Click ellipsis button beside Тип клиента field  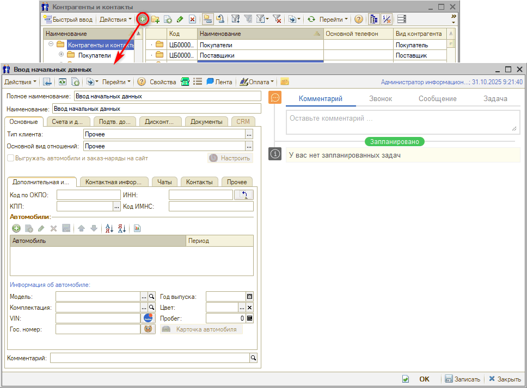pyautogui.click(x=249, y=134)
